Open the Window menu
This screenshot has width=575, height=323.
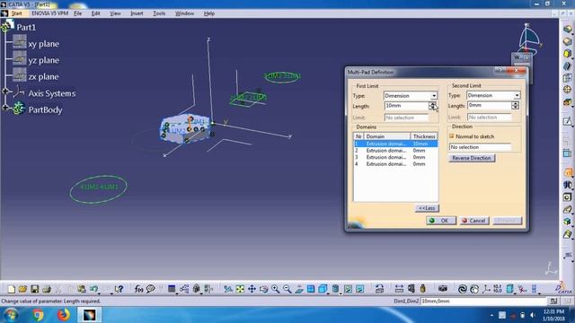(184, 13)
